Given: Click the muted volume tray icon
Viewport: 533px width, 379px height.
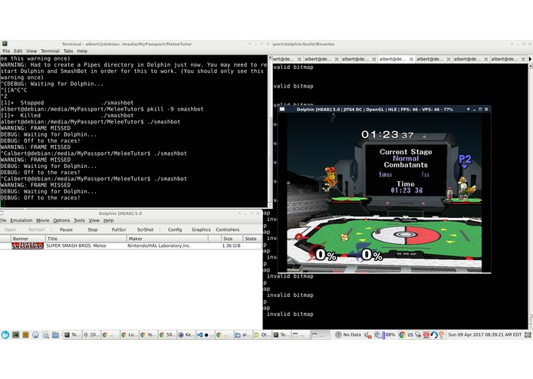Looking at the screenshot, I should coord(368,335).
